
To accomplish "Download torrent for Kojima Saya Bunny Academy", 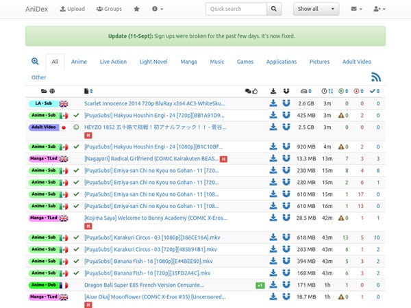I will point(273,218).
